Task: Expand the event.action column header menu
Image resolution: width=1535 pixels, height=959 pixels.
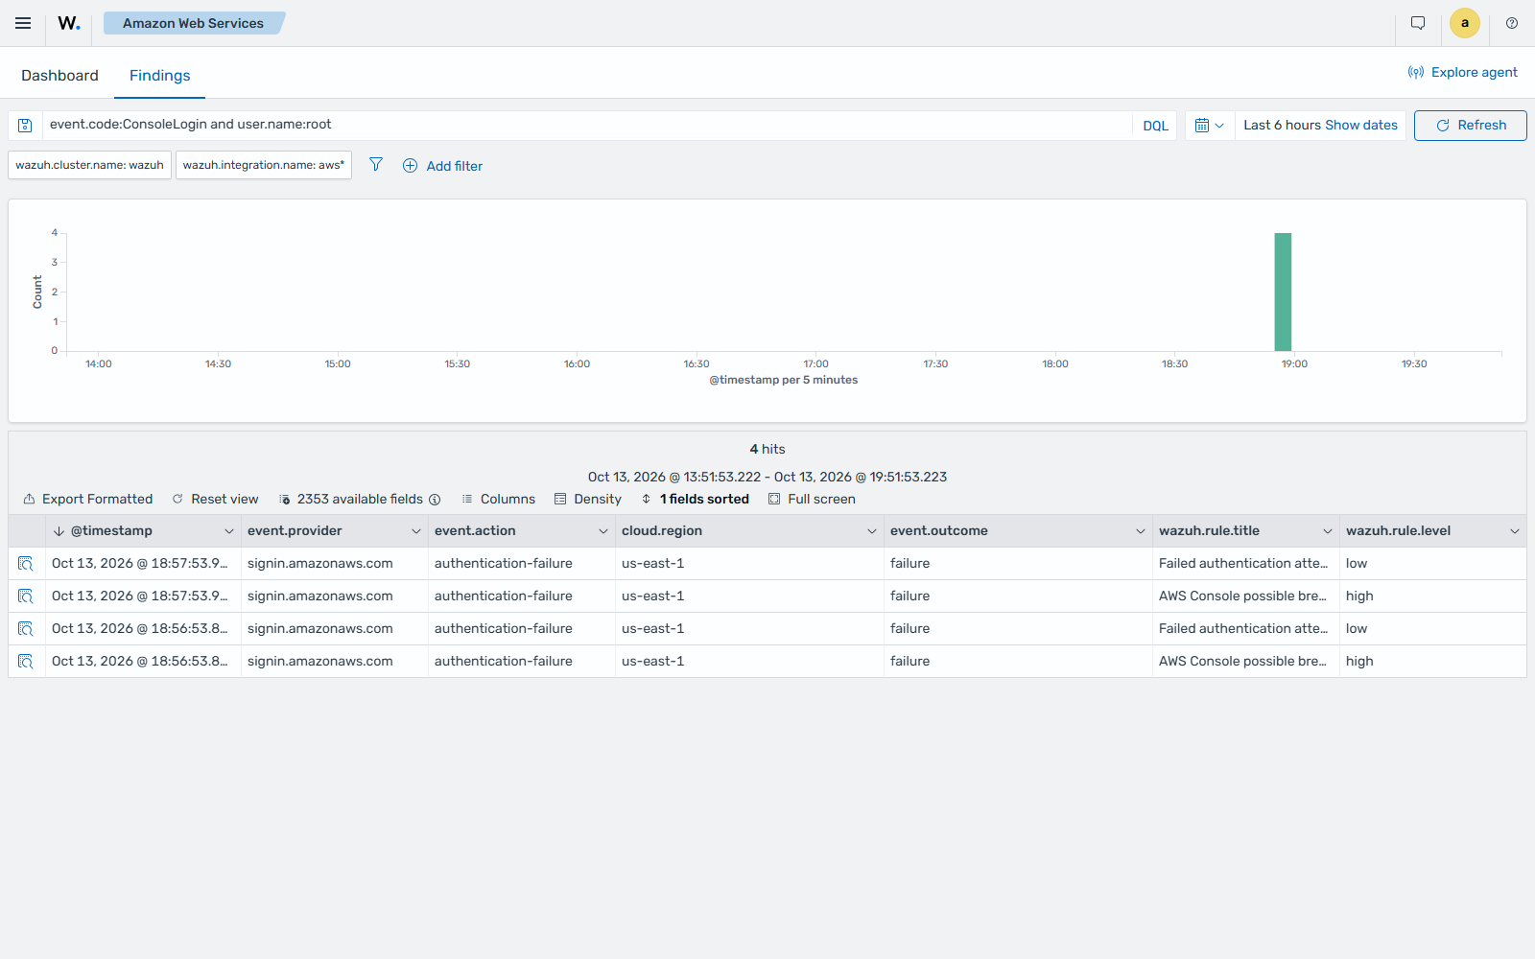Action: [x=602, y=531]
